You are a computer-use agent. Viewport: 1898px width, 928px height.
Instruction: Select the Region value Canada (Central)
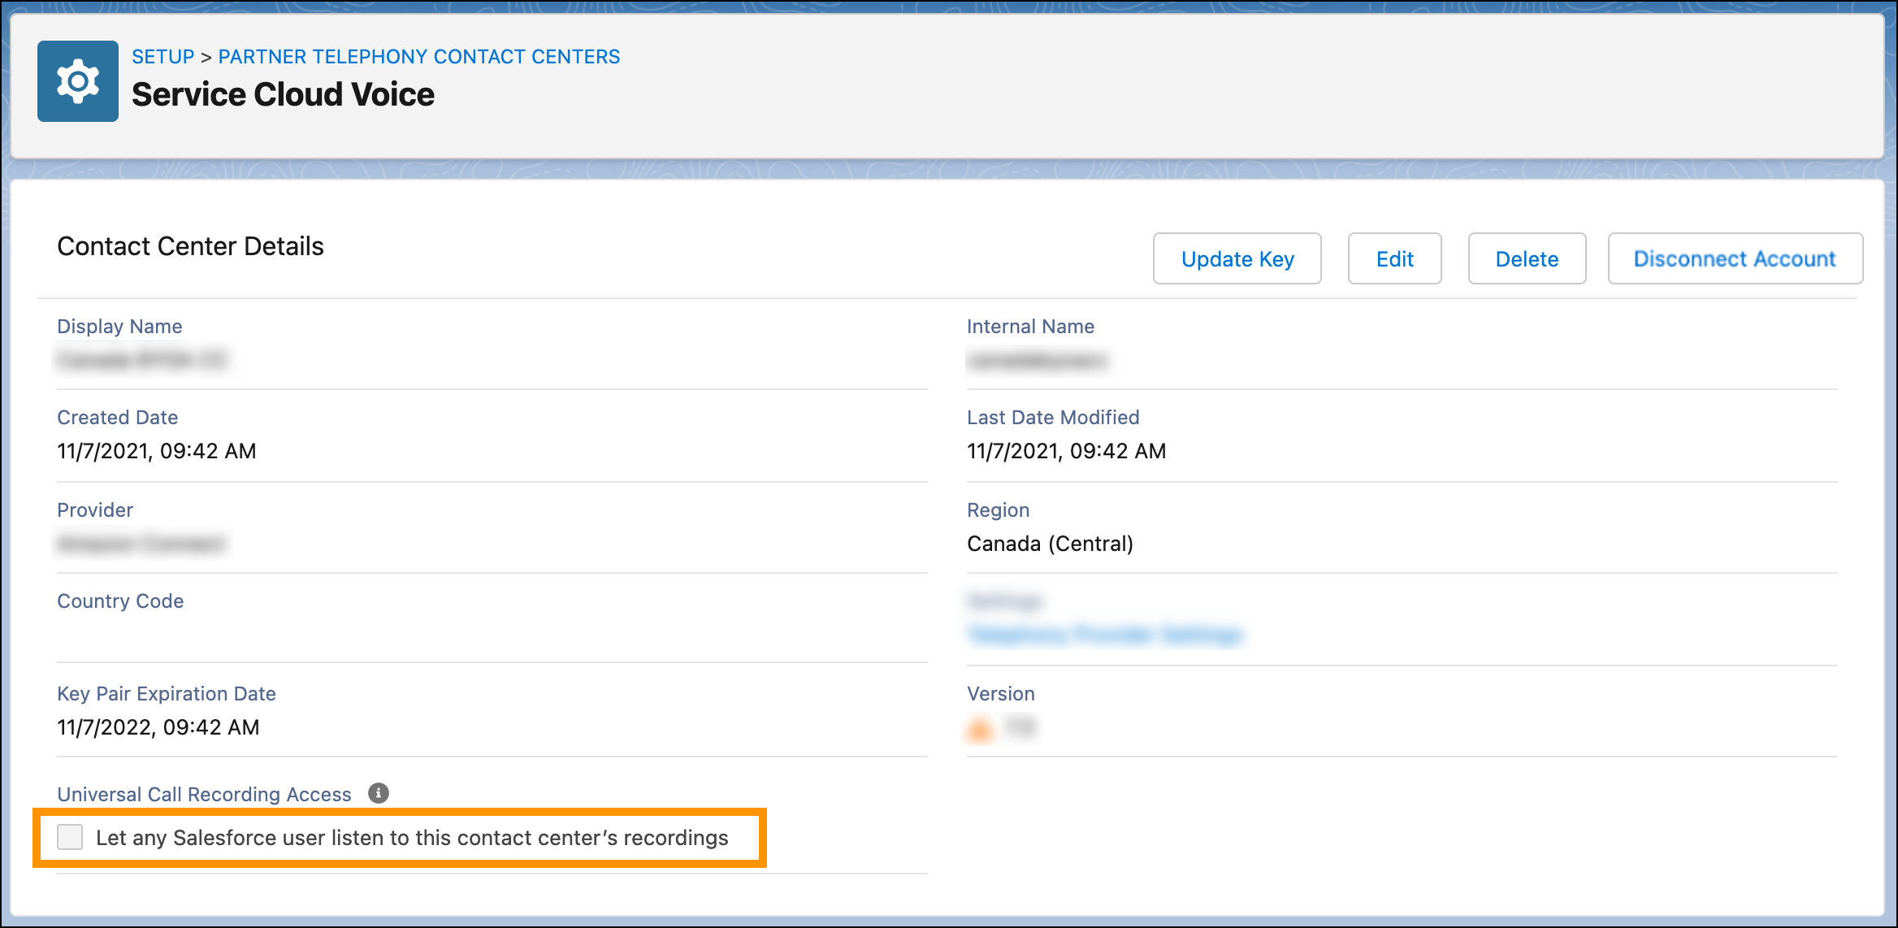point(1050,544)
